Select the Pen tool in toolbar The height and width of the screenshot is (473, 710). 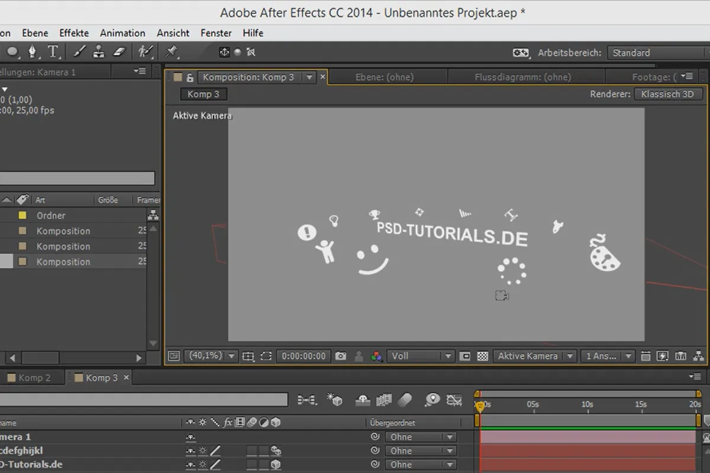point(32,52)
